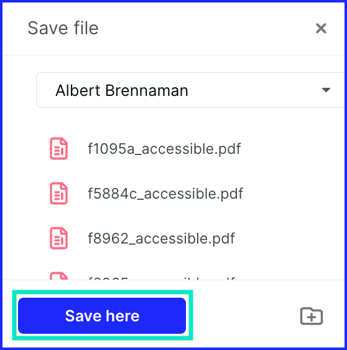Create a new folder using the bottom-right icon

coord(312,316)
